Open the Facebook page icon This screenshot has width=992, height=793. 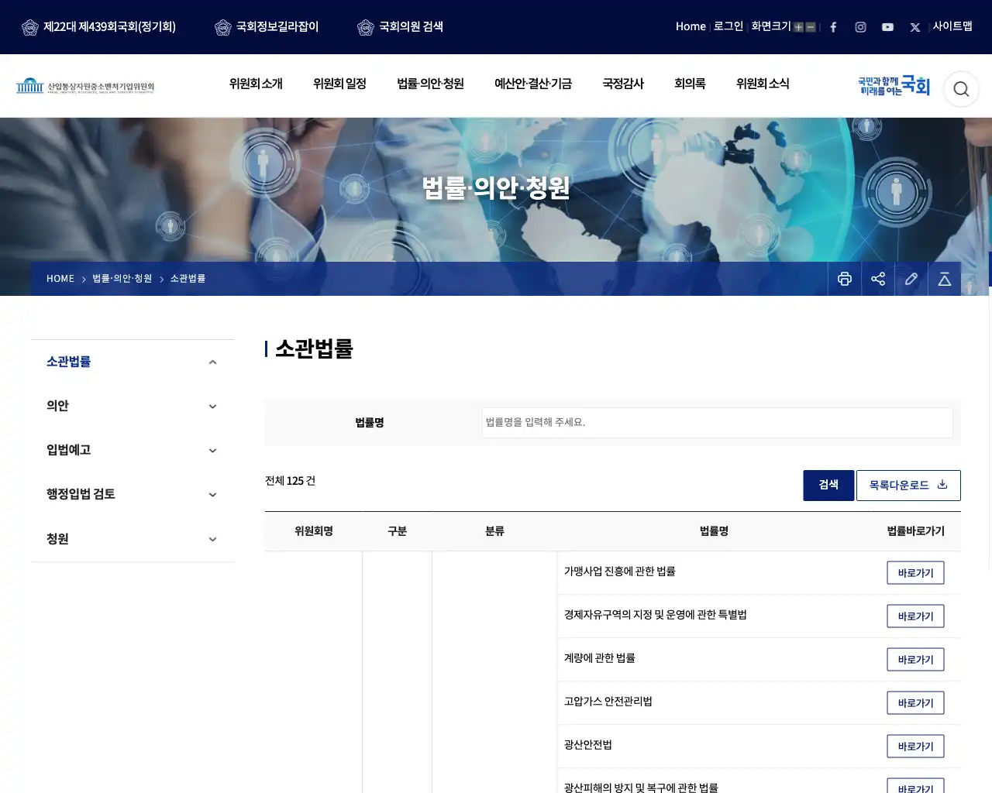[x=833, y=27]
